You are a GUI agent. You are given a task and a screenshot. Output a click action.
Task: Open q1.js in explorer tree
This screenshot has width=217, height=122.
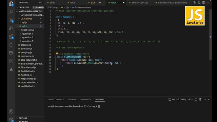[x=25, y=22]
